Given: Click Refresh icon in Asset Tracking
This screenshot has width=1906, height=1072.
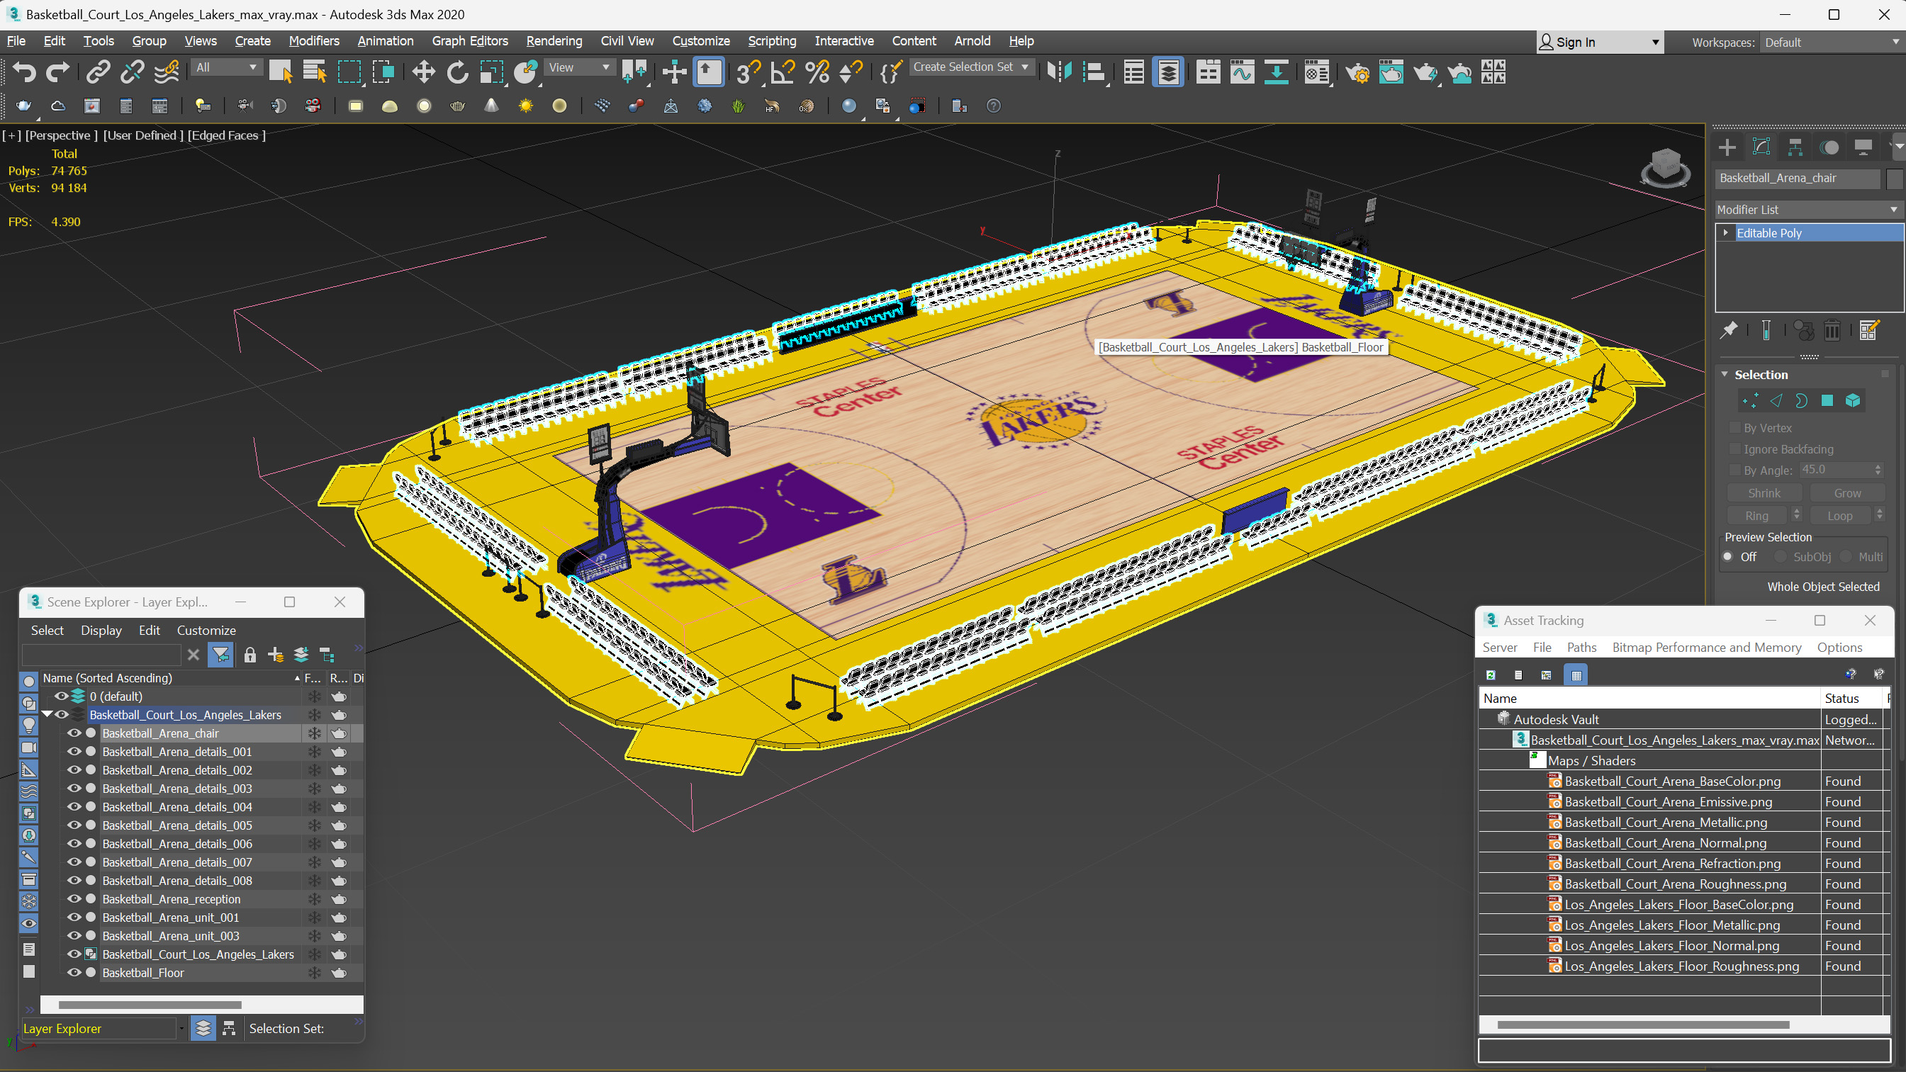Looking at the screenshot, I should pyautogui.click(x=1491, y=675).
